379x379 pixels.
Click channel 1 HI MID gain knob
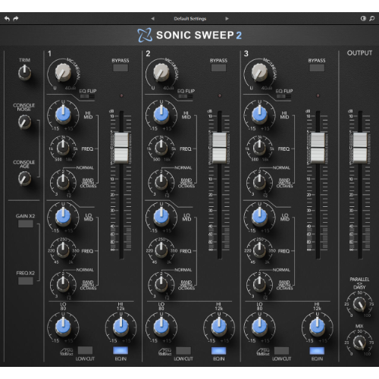pos(63,114)
